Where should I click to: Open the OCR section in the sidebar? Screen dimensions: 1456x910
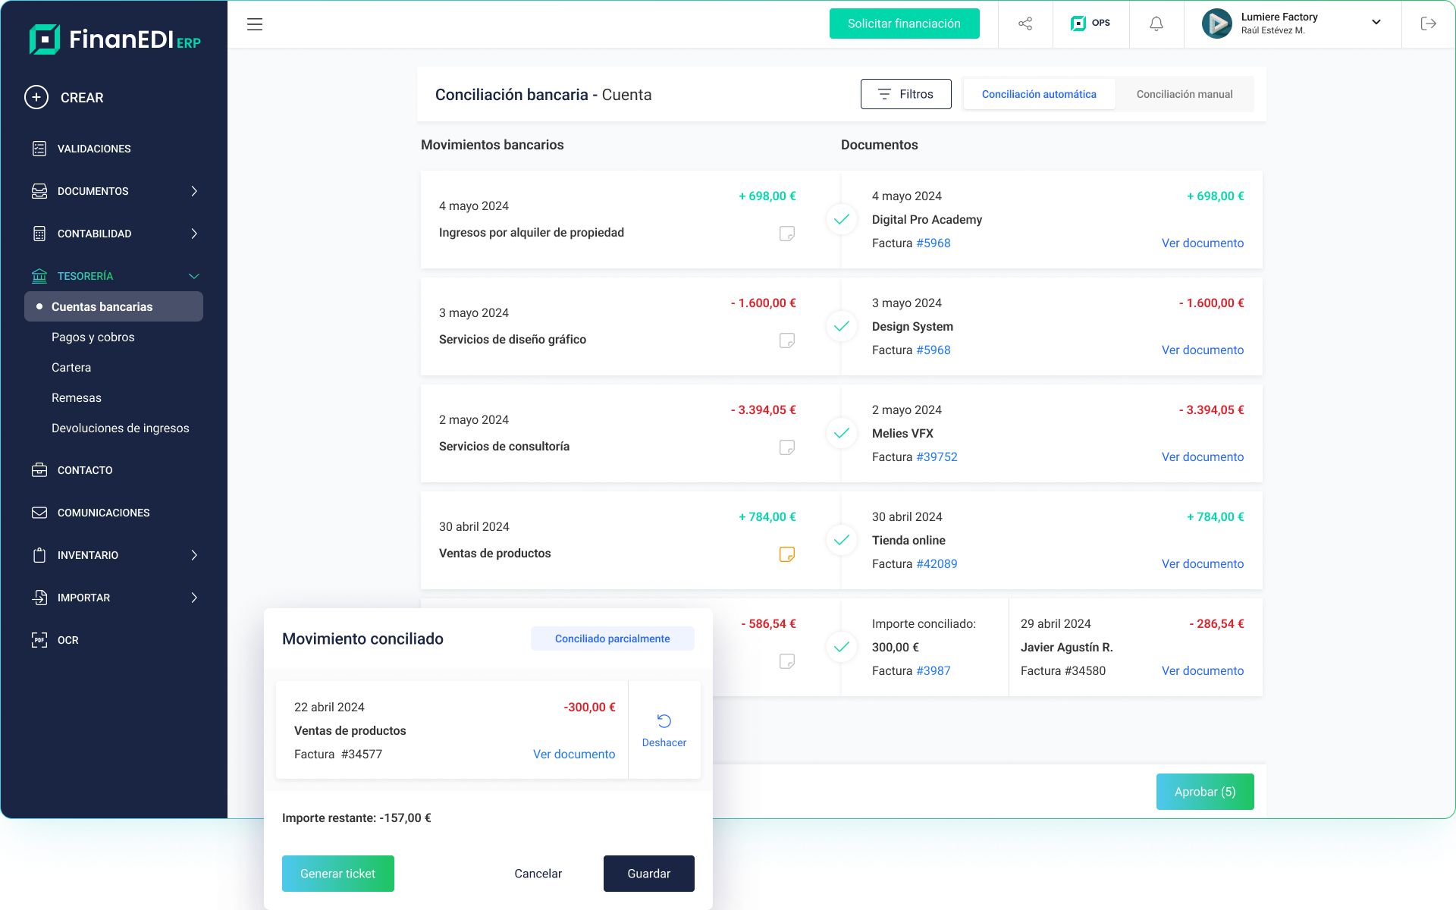click(x=67, y=640)
